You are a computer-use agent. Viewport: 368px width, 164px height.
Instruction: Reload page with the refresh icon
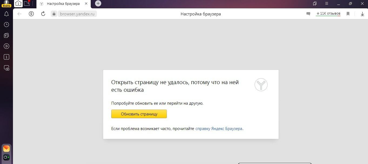pyautogui.click(x=43, y=14)
